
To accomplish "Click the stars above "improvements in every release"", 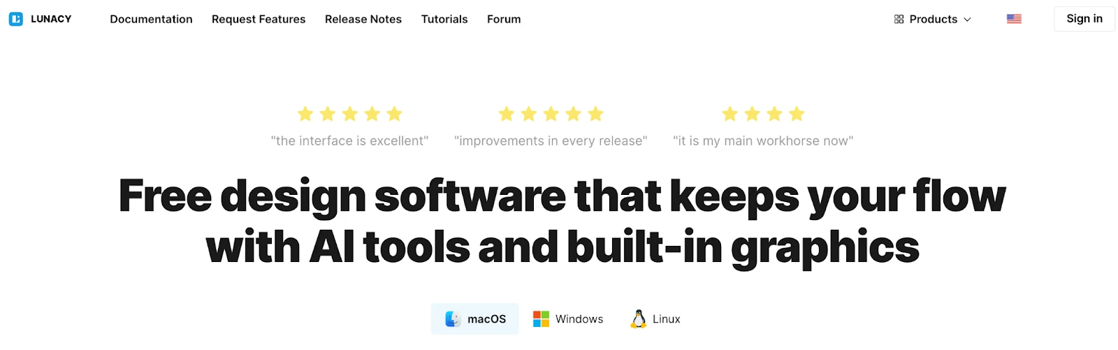I will point(551,114).
